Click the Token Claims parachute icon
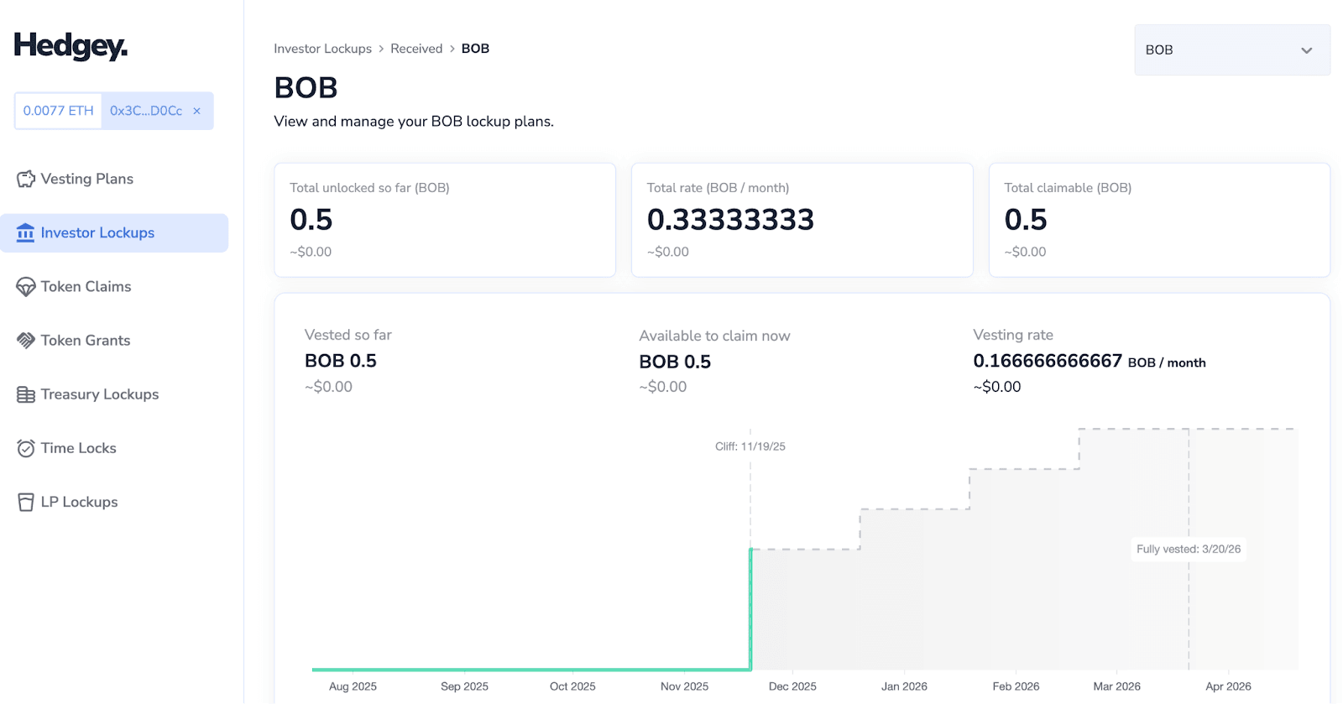This screenshot has width=1343, height=704. point(26,287)
